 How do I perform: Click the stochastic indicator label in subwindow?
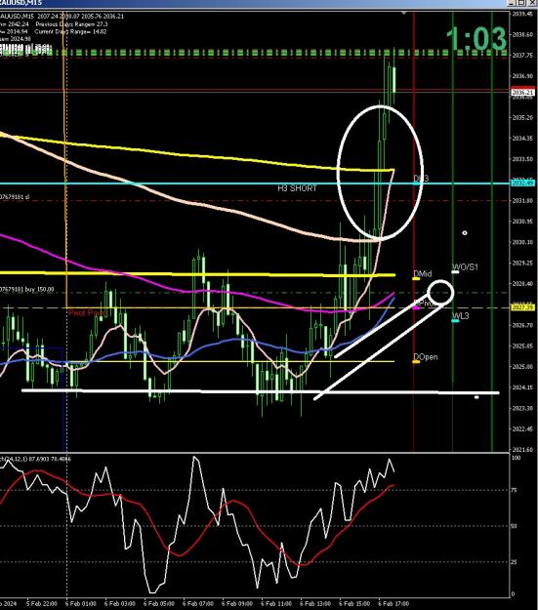point(35,459)
